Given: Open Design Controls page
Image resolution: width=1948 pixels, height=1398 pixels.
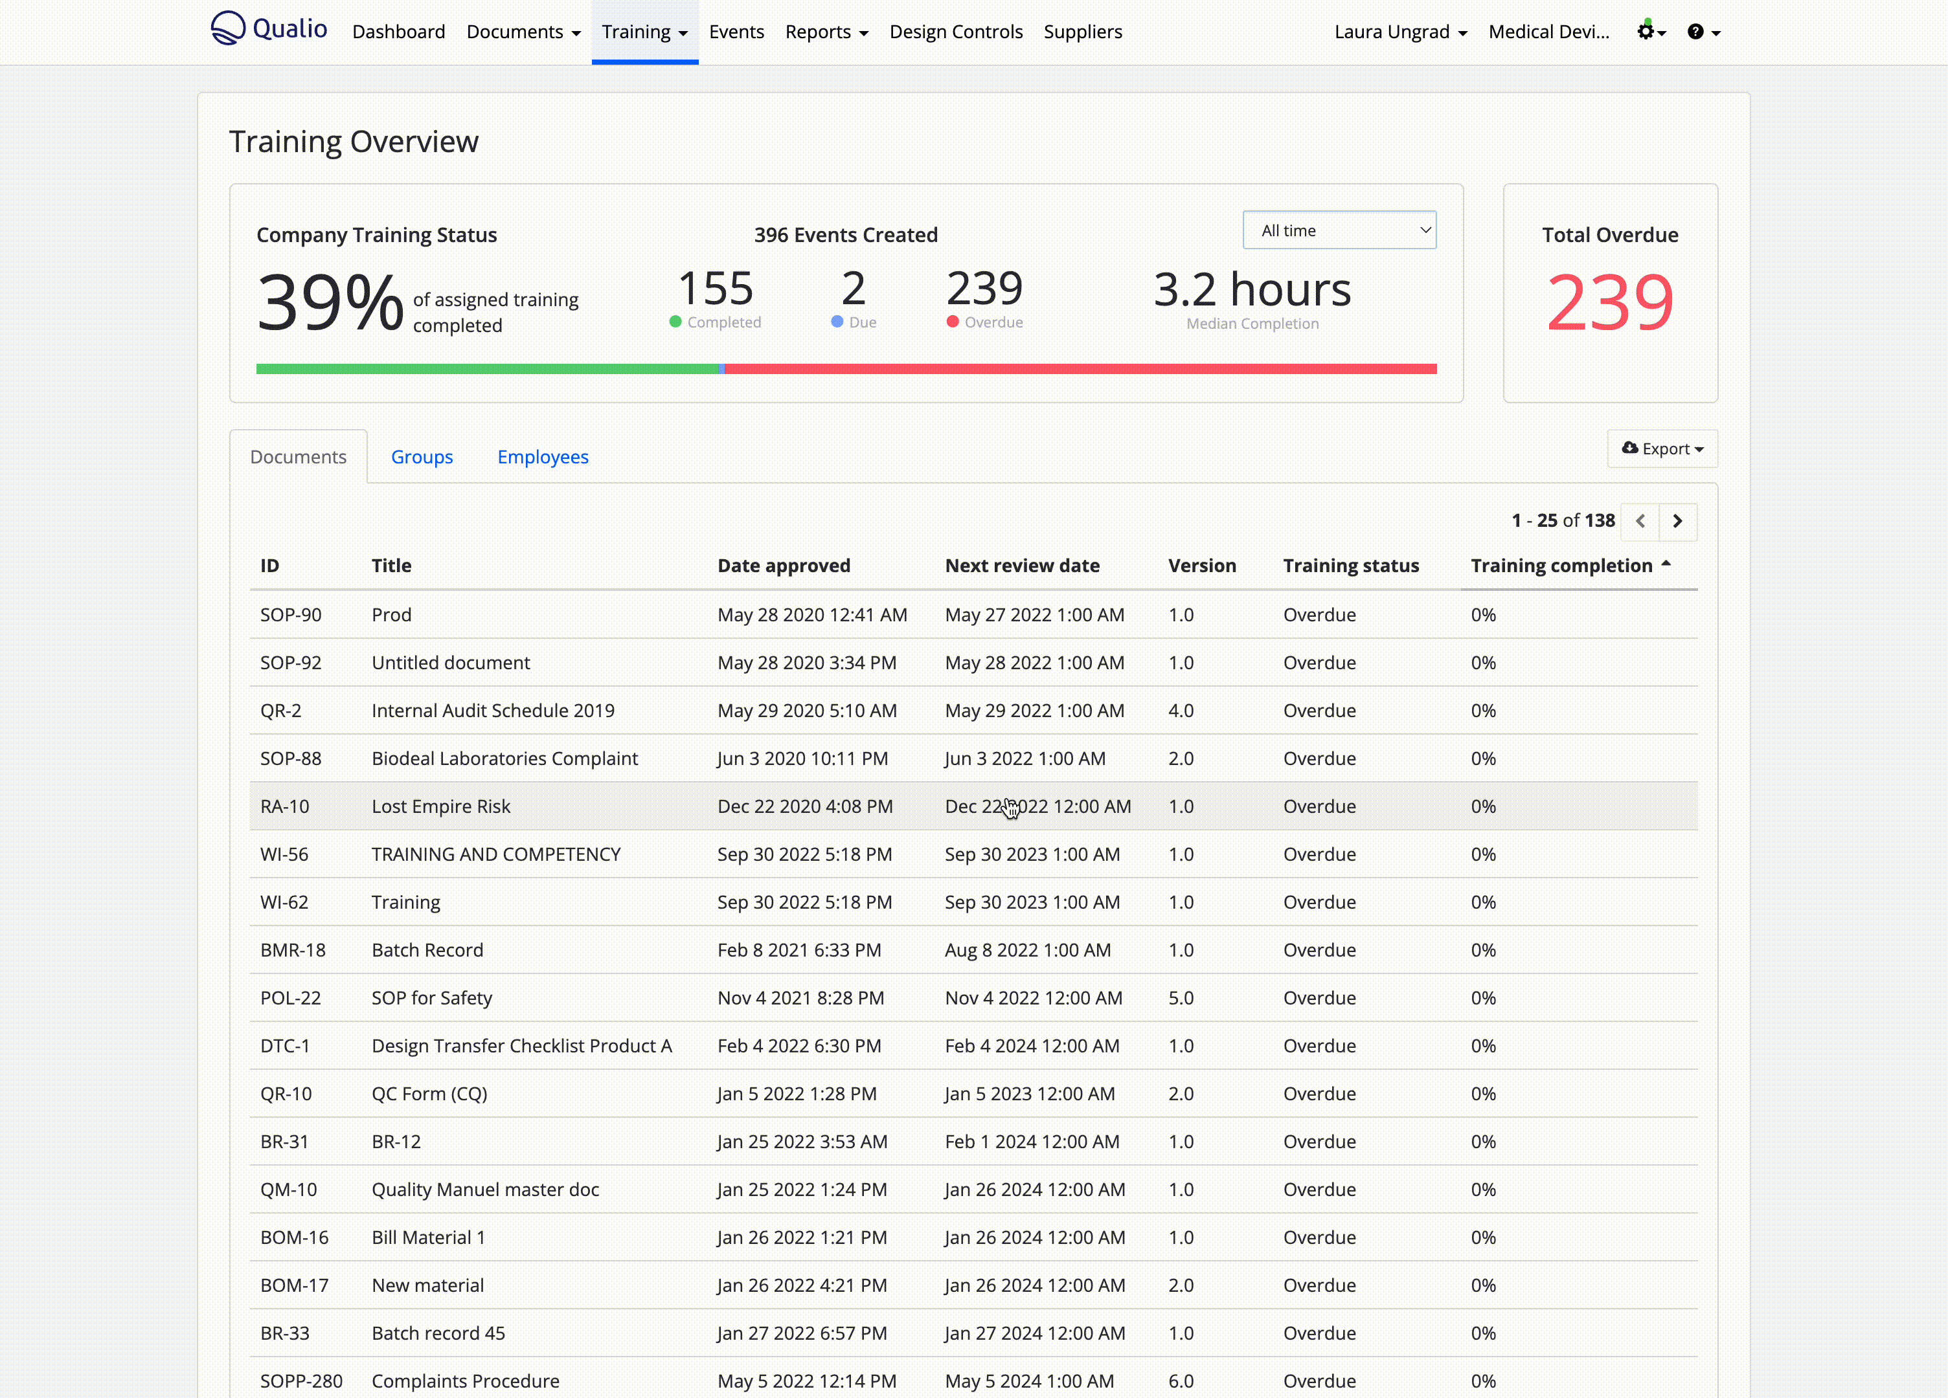Looking at the screenshot, I should 955,32.
